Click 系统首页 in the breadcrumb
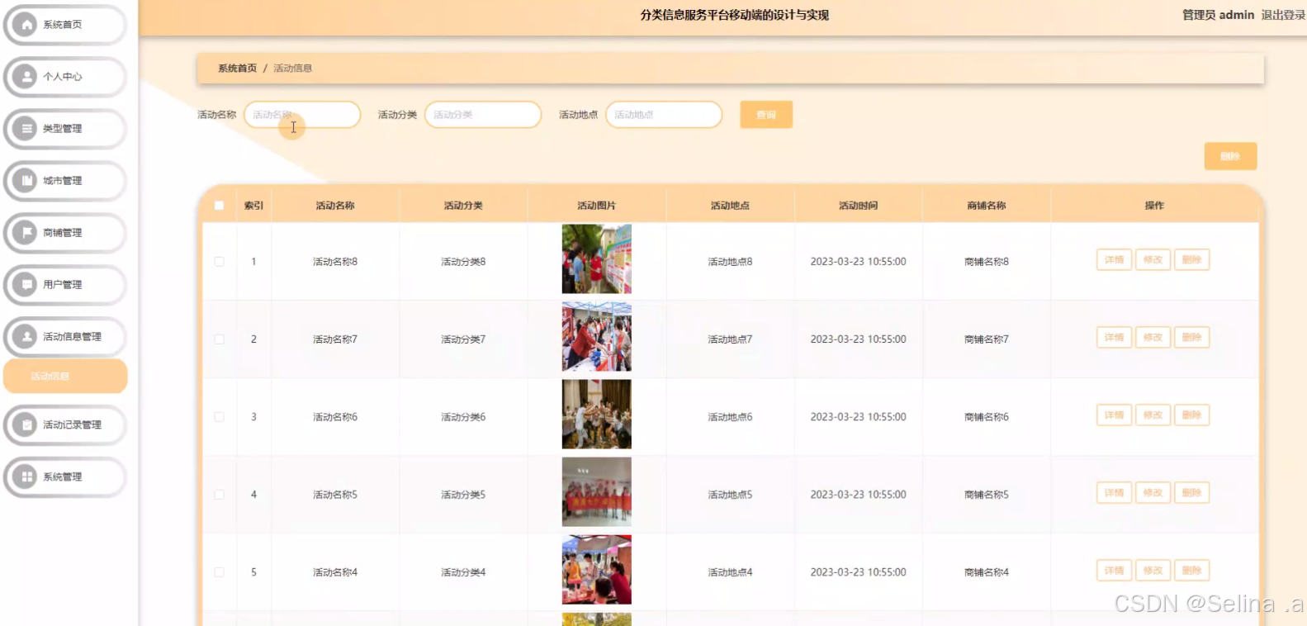 (x=237, y=69)
